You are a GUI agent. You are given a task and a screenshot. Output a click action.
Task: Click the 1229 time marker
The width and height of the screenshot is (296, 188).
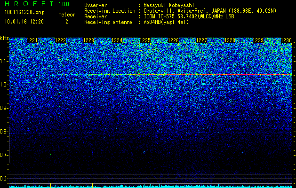click(x=258, y=40)
